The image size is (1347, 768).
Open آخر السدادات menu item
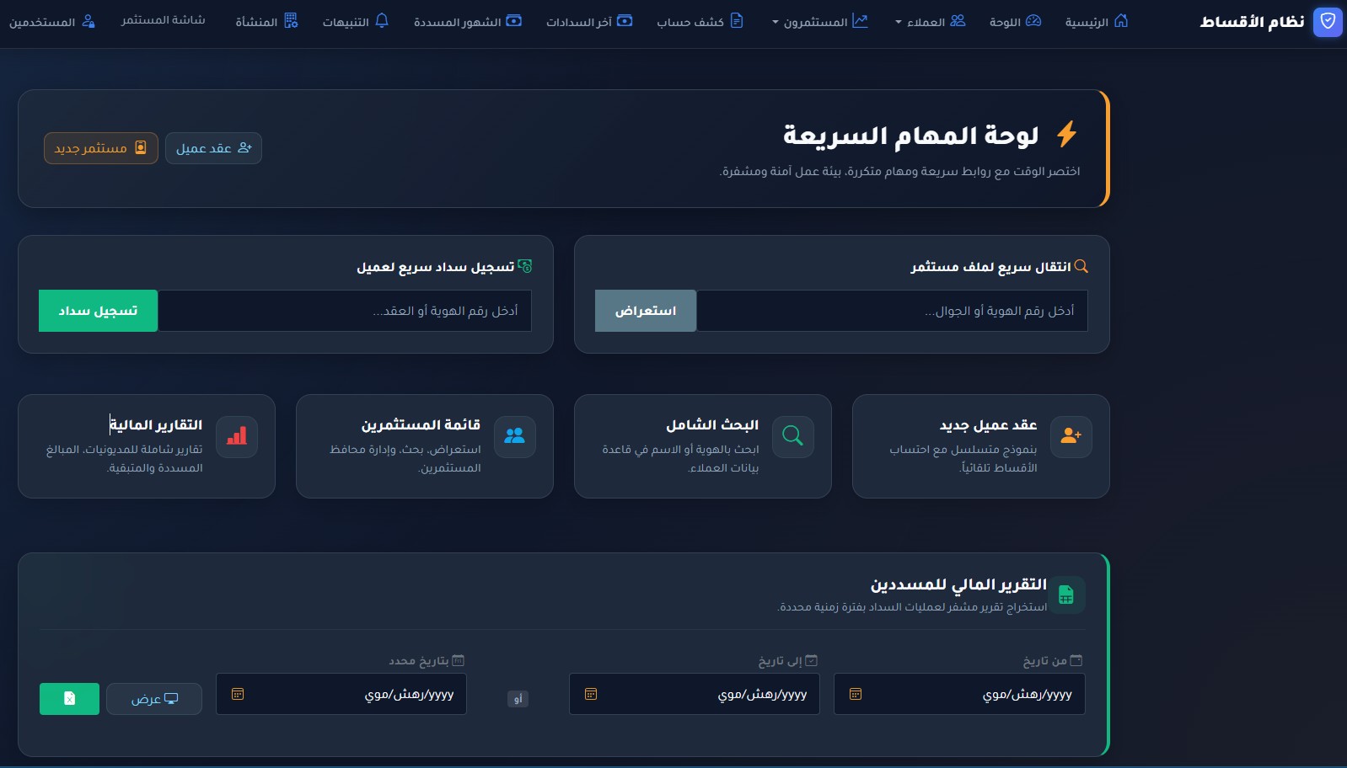pos(588,21)
